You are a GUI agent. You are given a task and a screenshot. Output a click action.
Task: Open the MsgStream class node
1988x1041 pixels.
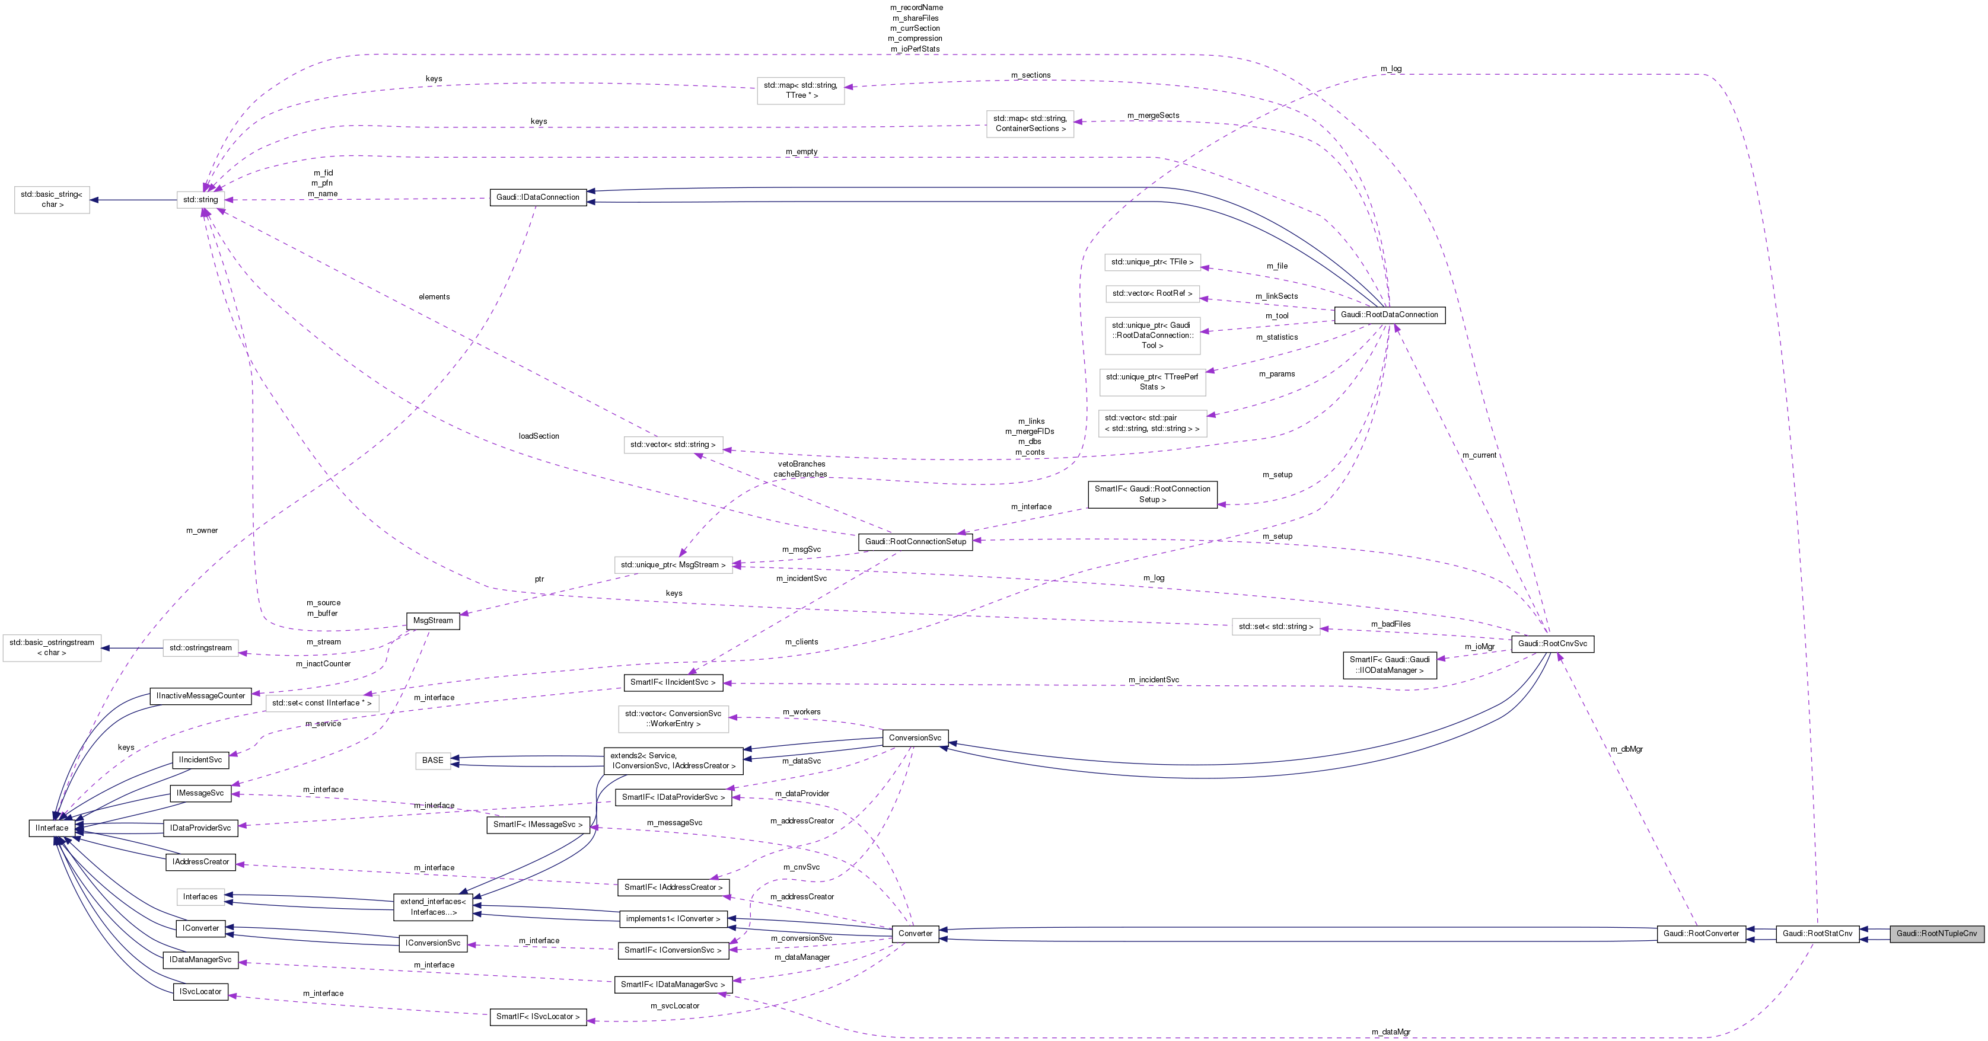[x=433, y=621]
